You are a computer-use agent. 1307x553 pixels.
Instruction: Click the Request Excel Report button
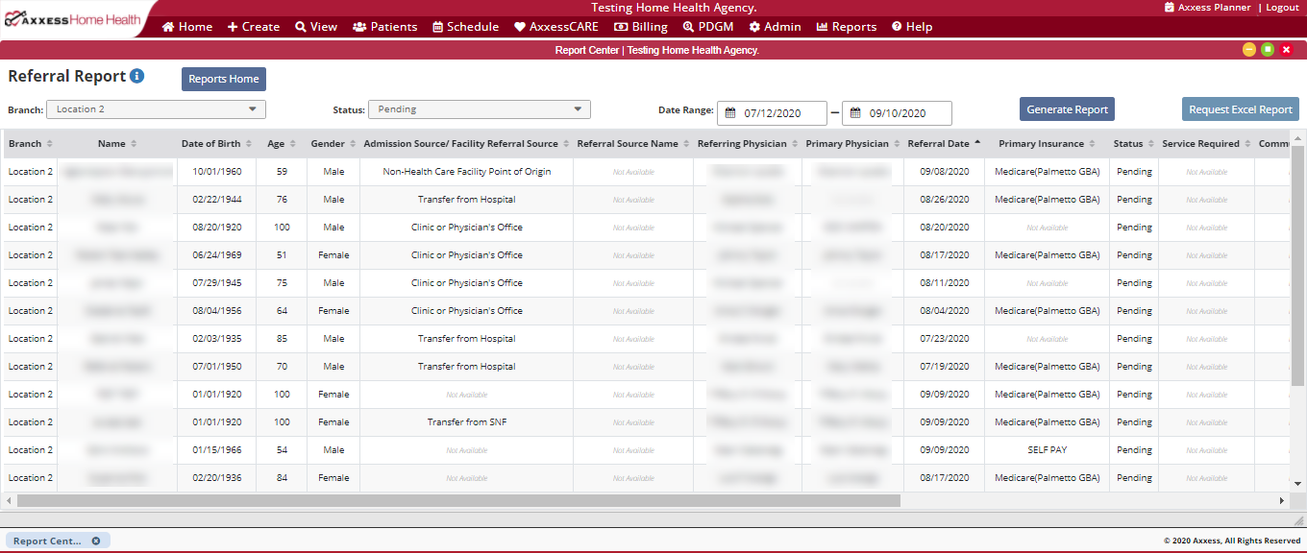click(1241, 109)
